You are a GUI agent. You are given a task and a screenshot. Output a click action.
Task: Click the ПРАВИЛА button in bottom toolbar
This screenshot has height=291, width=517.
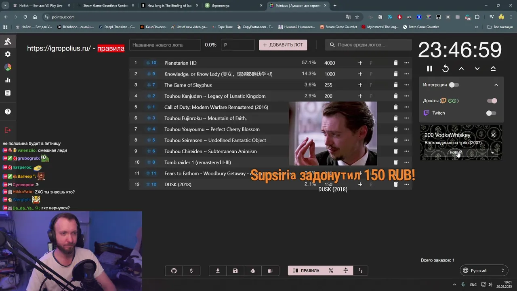tap(306, 271)
